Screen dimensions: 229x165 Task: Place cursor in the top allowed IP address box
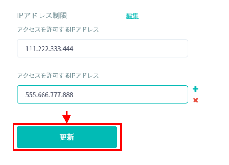[102, 48]
